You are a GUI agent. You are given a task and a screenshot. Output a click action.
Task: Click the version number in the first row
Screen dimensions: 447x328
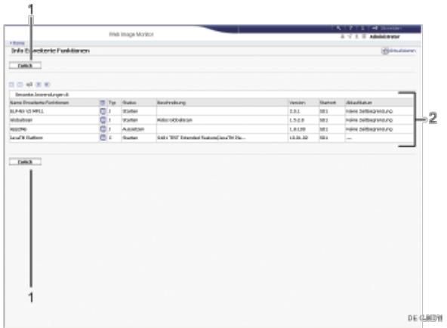click(294, 111)
